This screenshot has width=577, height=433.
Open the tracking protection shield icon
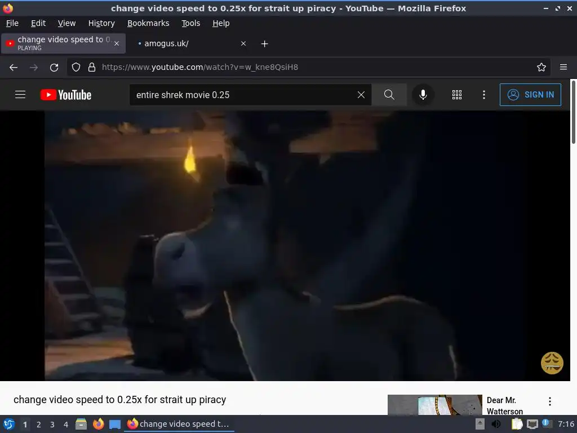(76, 67)
